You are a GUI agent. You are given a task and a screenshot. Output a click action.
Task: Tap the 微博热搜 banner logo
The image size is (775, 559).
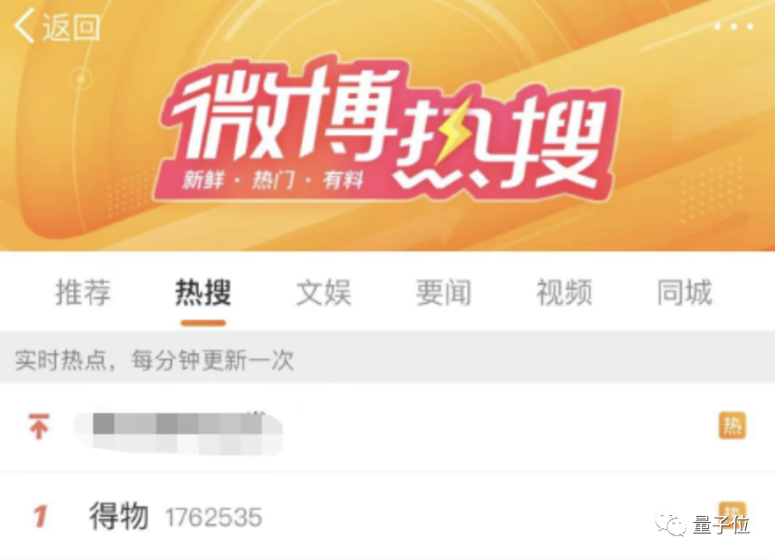coord(387,129)
